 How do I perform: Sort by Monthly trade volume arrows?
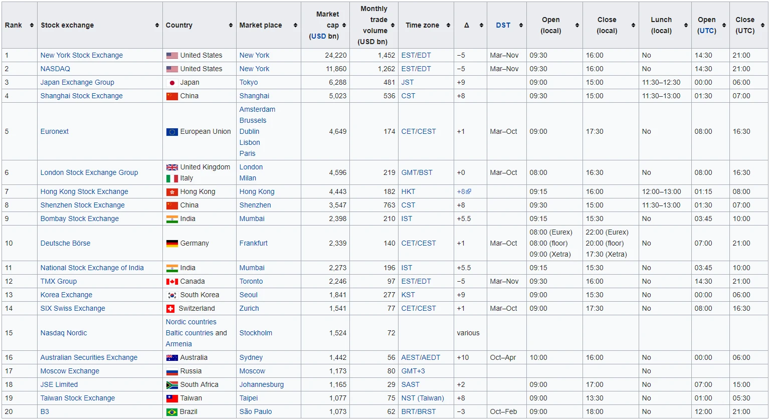click(393, 25)
